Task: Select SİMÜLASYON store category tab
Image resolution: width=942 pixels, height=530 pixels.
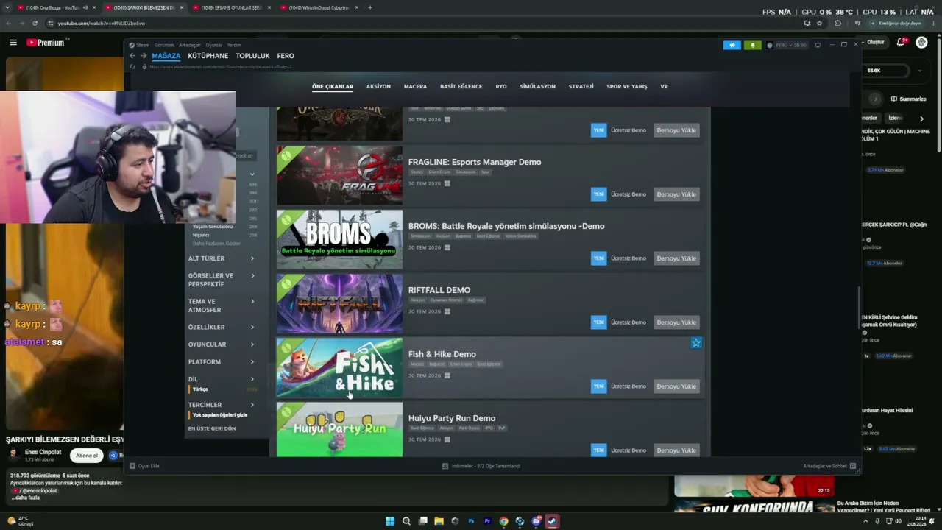Action: (537, 87)
